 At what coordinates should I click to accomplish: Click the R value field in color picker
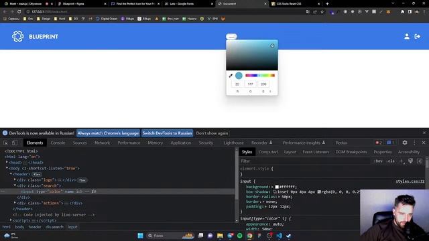pos(237,84)
